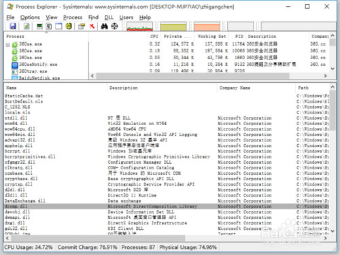The height and width of the screenshot is (255, 340).
Task: Select the highlighted dcomp.dll row
Action: click(167, 207)
